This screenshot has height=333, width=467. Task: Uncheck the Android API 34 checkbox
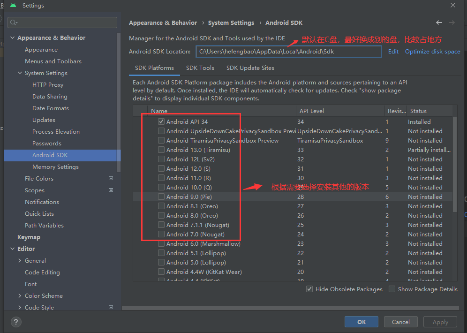pos(161,122)
